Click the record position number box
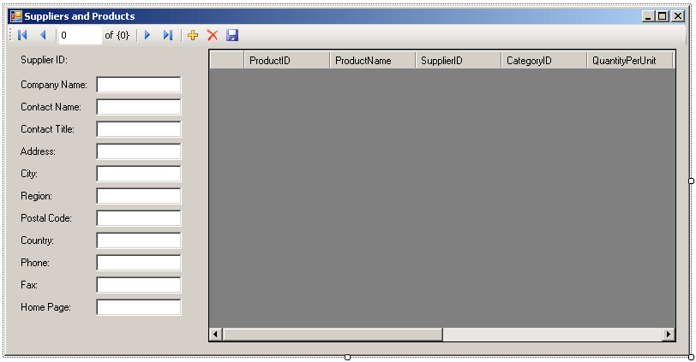Screen dimensions: 696x362 click(78, 35)
